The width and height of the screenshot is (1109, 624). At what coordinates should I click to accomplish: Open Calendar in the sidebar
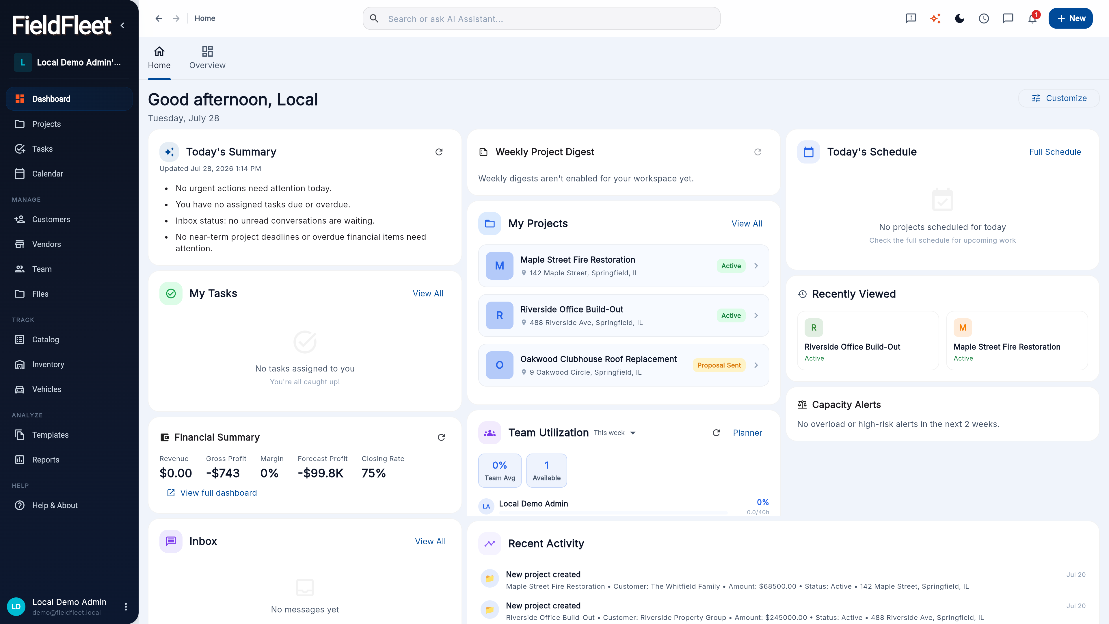click(69, 174)
